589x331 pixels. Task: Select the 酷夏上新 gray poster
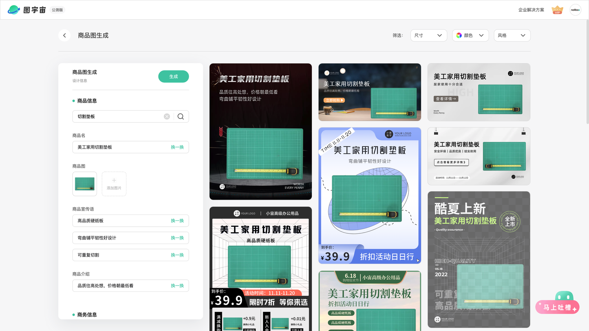pyautogui.click(x=479, y=260)
